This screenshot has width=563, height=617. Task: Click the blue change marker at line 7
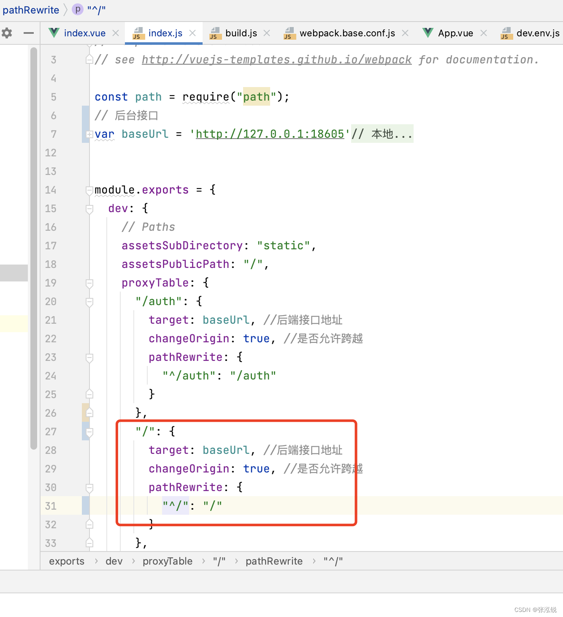tap(86, 124)
